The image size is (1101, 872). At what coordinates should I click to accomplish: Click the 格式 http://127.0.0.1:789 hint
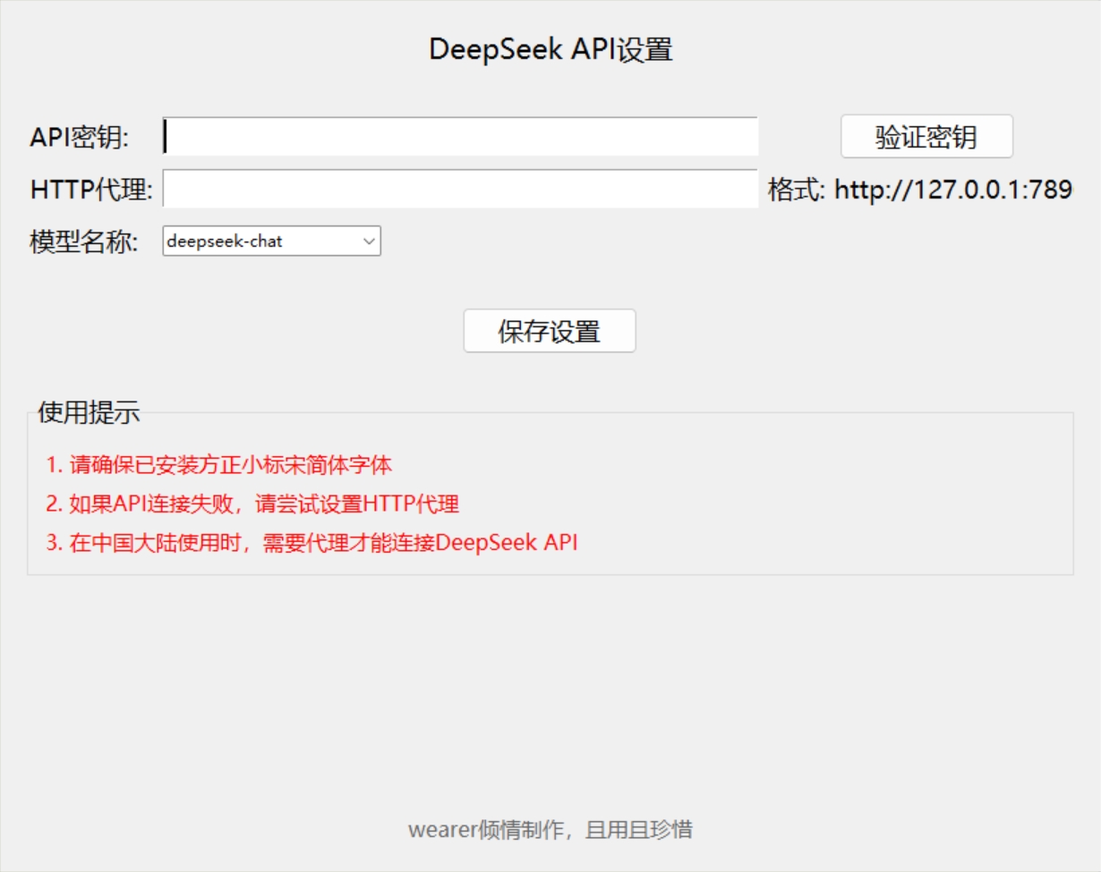[x=920, y=190]
